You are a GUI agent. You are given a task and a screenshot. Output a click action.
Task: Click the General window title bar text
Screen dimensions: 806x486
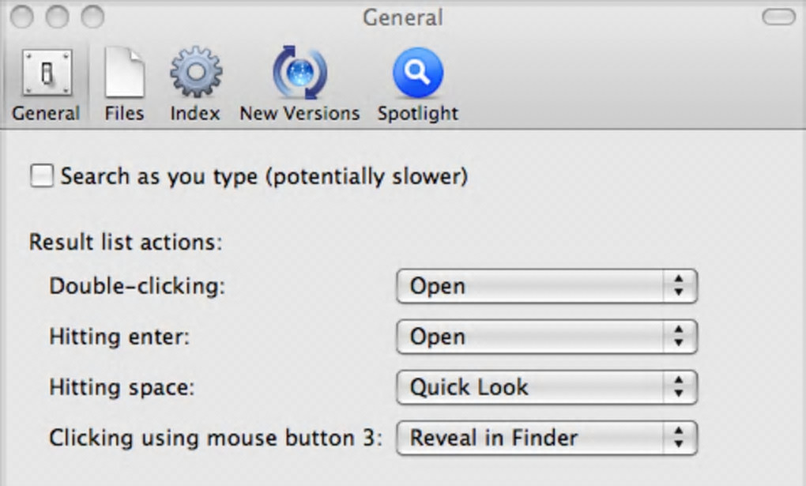402,17
